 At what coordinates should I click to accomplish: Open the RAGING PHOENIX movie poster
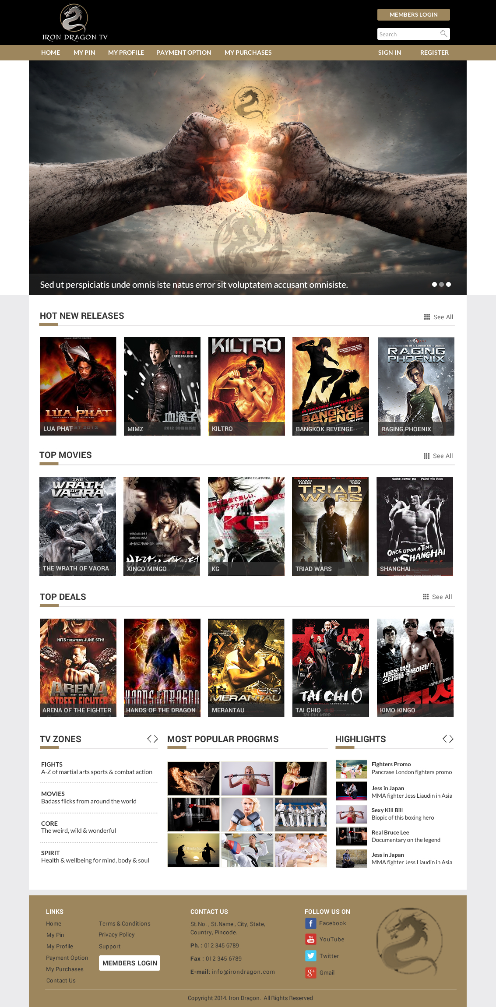416,386
